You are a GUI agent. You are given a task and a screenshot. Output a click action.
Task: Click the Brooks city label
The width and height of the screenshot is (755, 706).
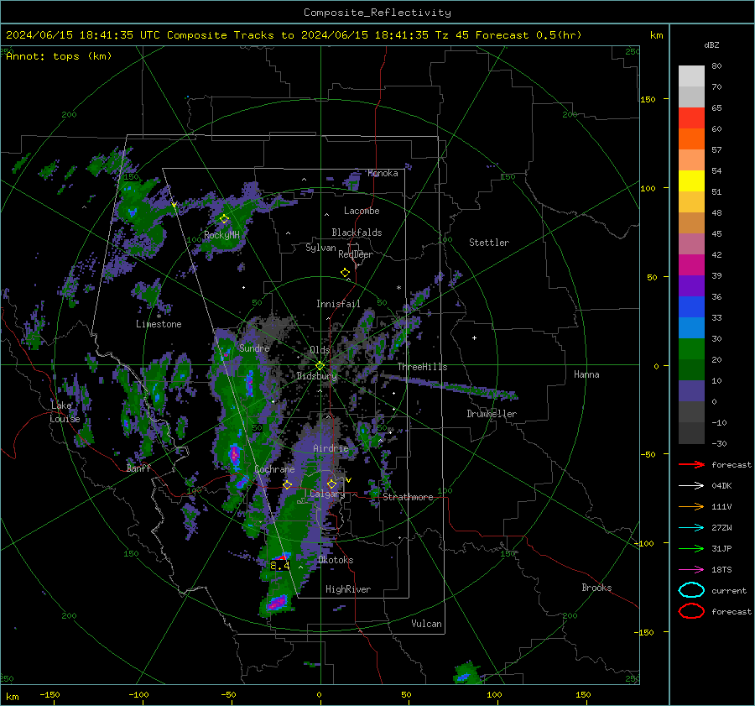(x=596, y=588)
